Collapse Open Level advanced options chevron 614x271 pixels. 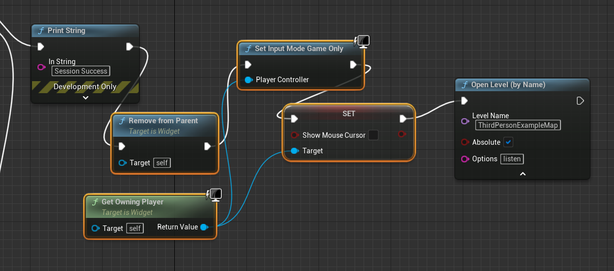tap(522, 174)
